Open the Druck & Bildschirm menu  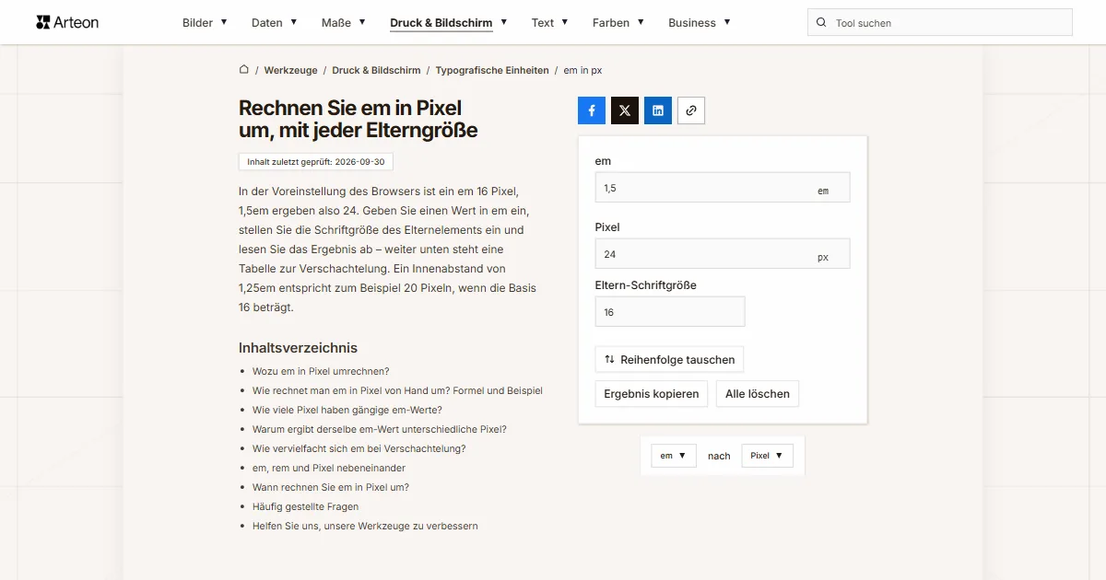[x=449, y=23]
